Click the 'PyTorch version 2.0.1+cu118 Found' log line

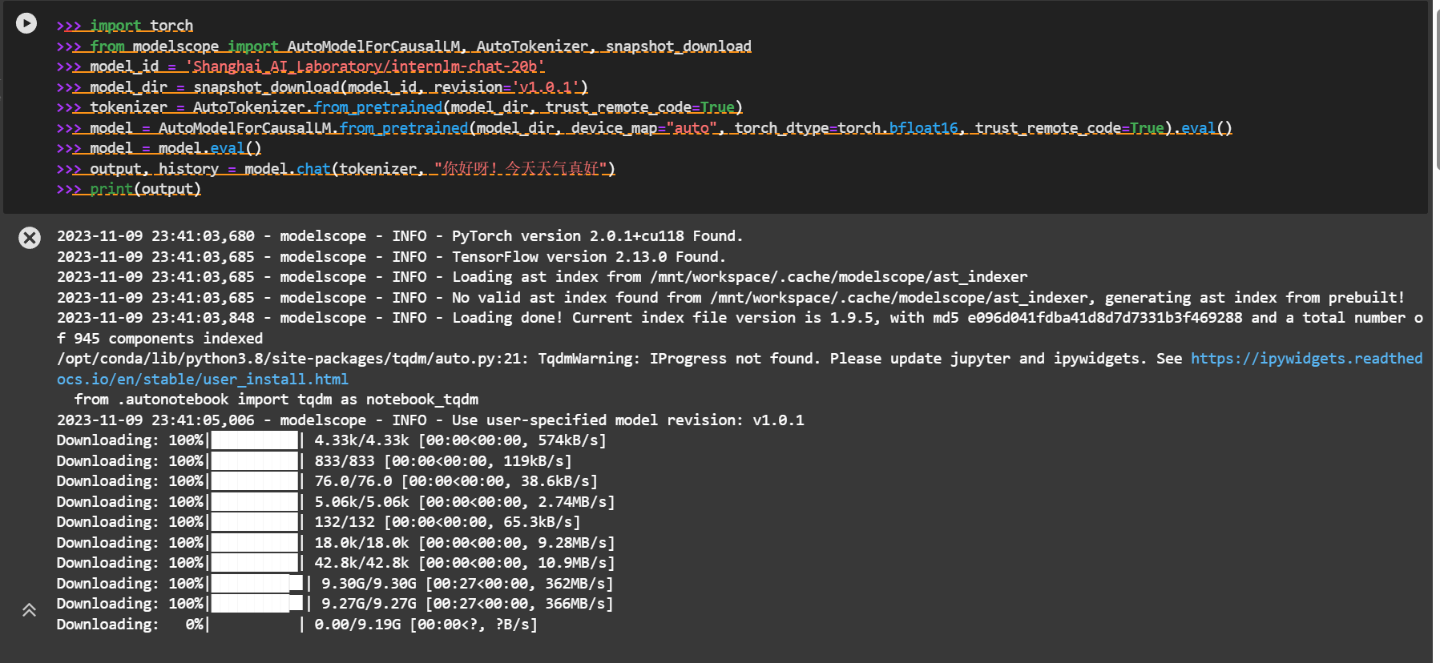[x=597, y=236]
